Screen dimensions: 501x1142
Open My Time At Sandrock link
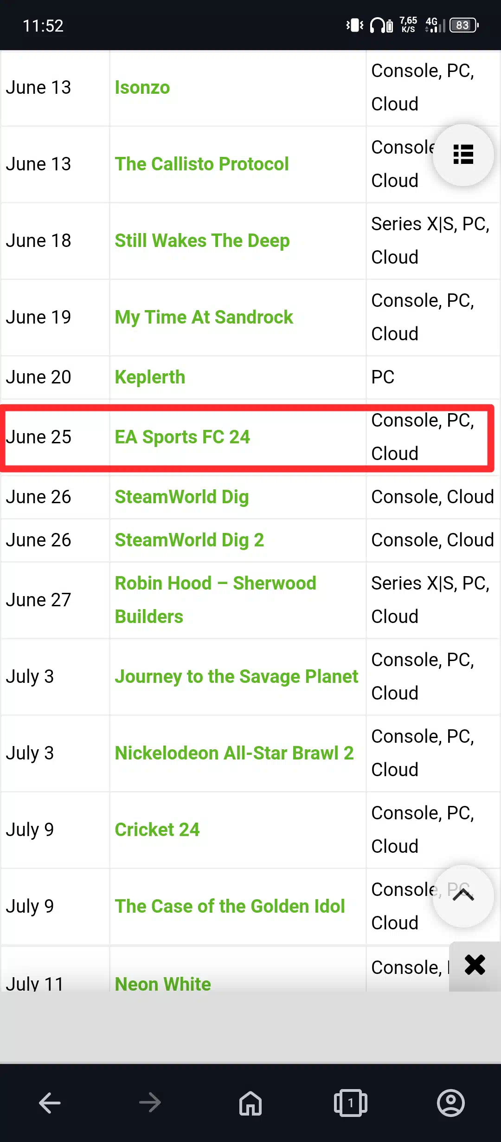(x=204, y=318)
